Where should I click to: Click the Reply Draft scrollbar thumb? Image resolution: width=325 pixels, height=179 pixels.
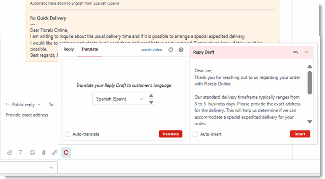coord(310,83)
